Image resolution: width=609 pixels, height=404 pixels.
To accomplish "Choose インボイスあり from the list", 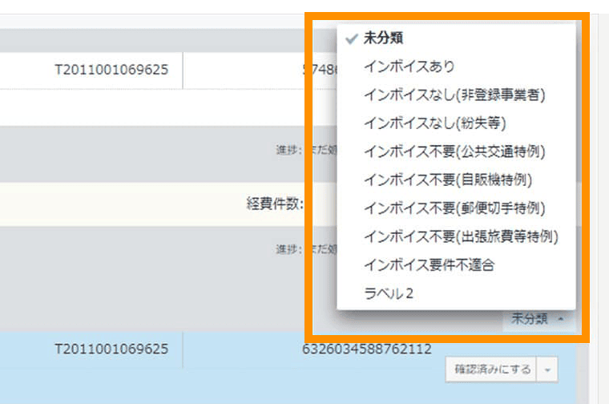I will coord(408,67).
